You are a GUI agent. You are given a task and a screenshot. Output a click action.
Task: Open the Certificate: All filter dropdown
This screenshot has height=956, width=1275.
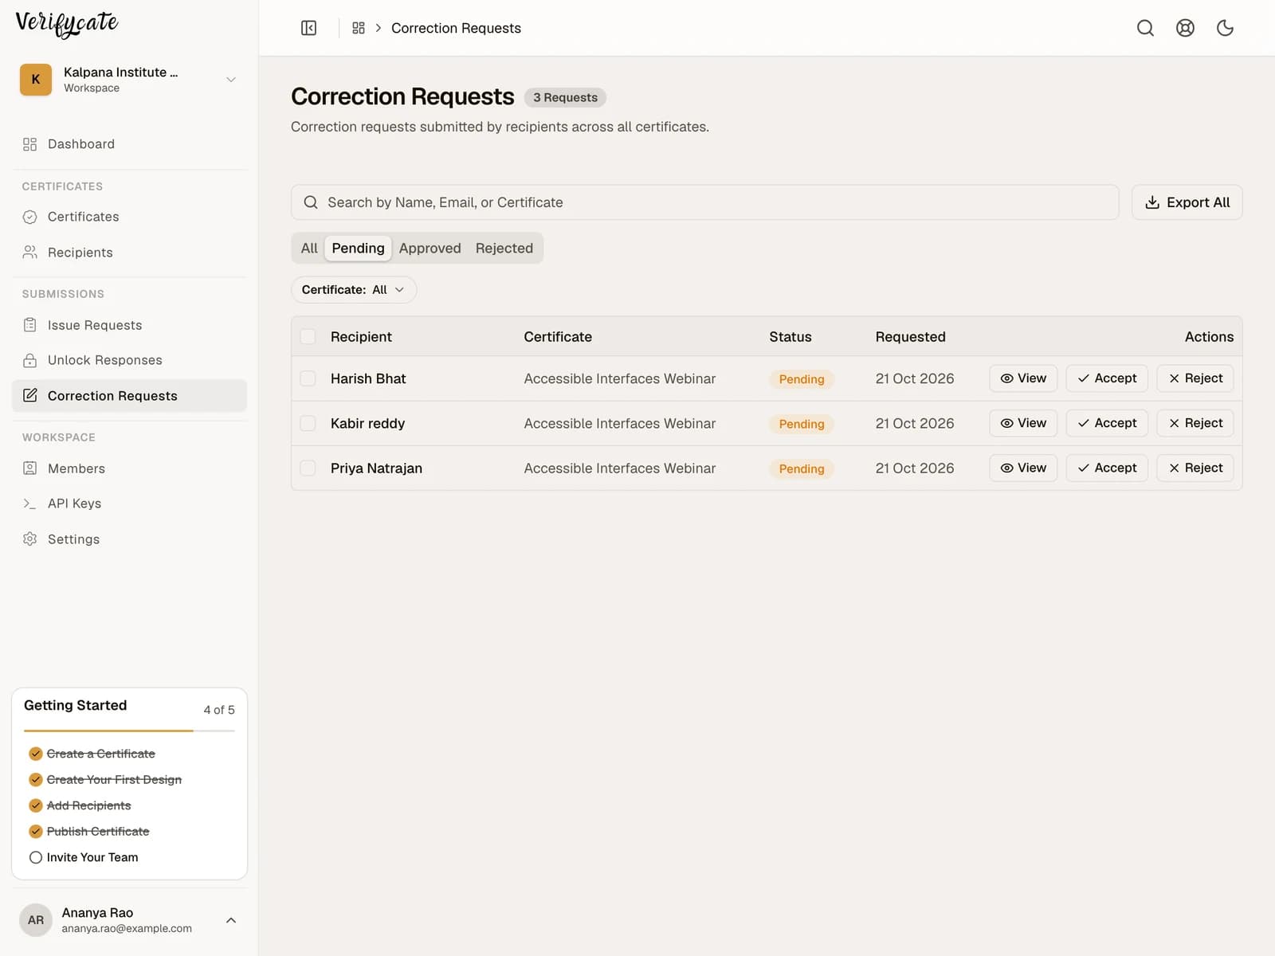(354, 290)
